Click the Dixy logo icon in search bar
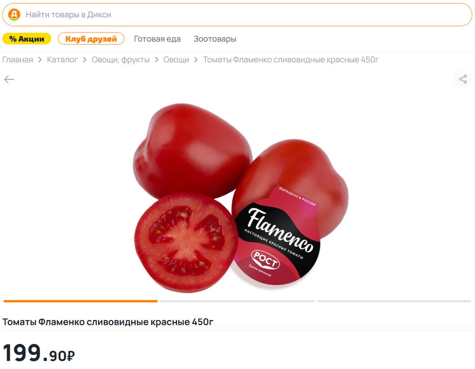This screenshot has height=369, width=475. [x=14, y=14]
